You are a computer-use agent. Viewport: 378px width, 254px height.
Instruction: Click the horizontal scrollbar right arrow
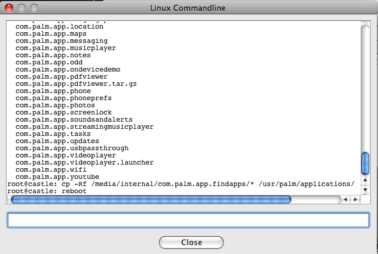coord(355,199)
